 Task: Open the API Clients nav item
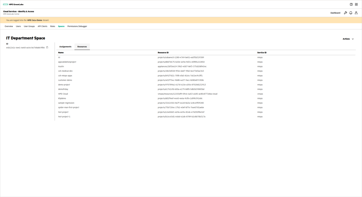click(42, 26)
